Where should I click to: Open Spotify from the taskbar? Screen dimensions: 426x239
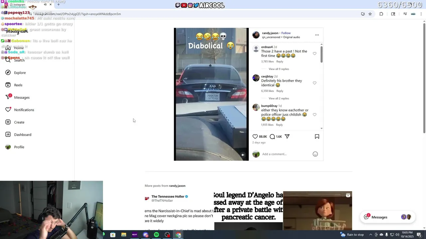pyautogui.click(x=156, y=235)
